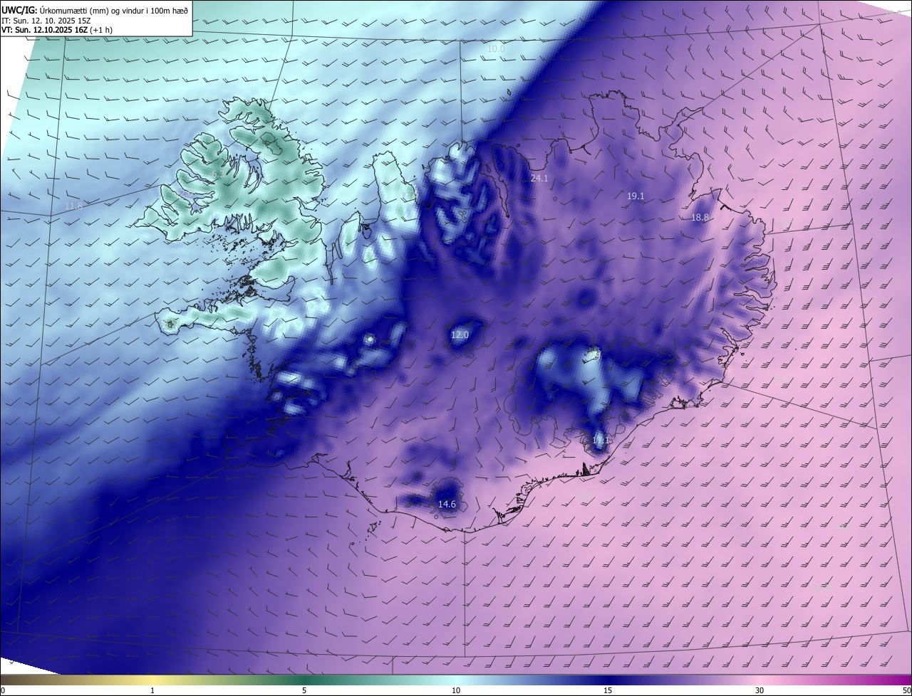
Task: Select the initial time 'IT: Sun. 12. 10. 2025 15Z'
Action: tap(46, 20)
